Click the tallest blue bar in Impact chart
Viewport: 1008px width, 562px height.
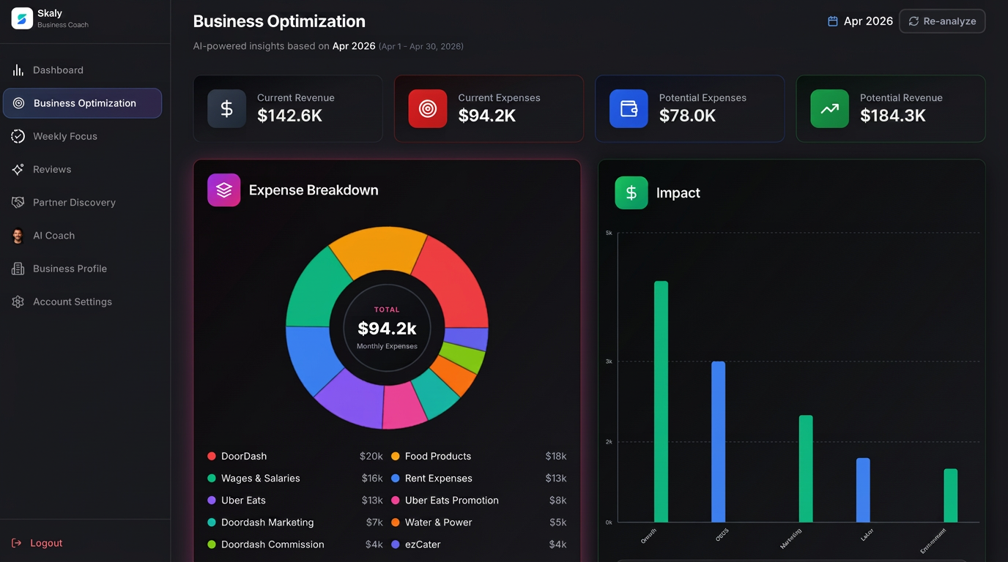pos(719,442)
